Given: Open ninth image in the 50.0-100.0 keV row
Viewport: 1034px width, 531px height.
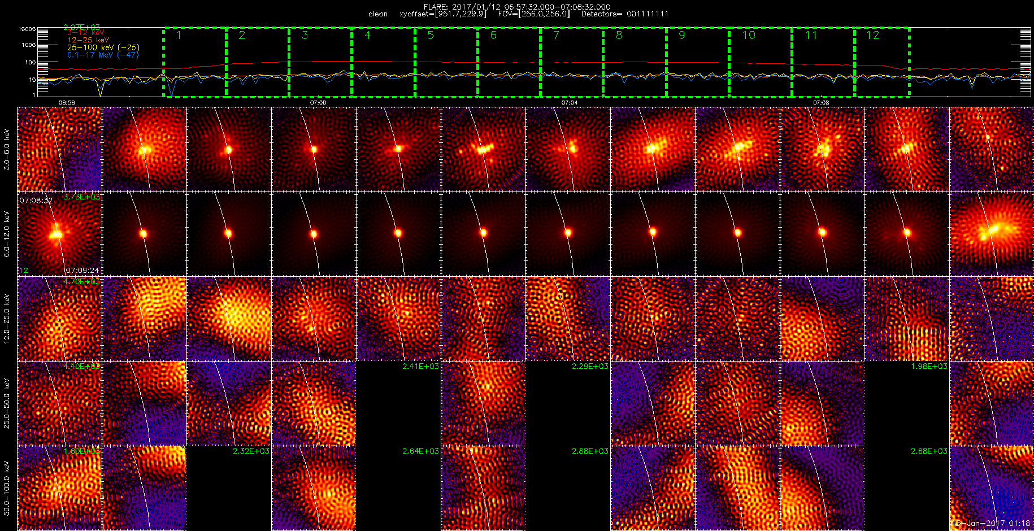Looking at the screenshot, I should [737, 488].
